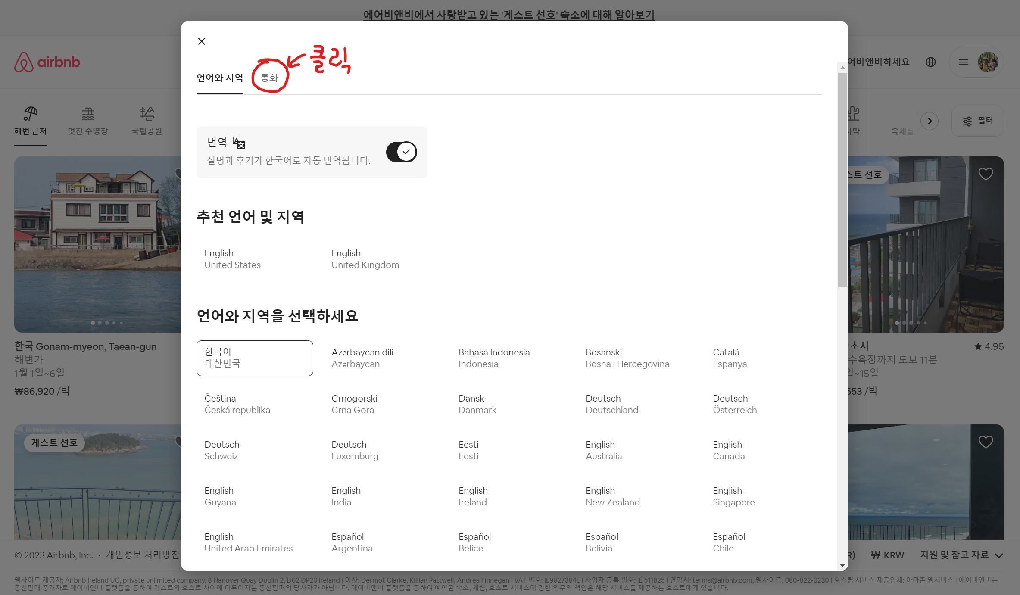Select Español Belice option

click(509, 542)
